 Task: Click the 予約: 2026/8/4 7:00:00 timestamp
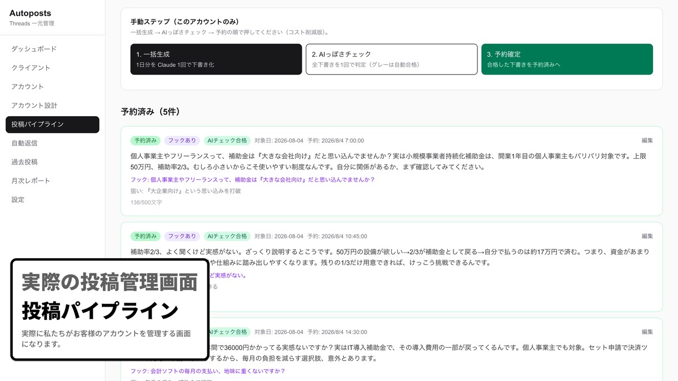(336, 141)
